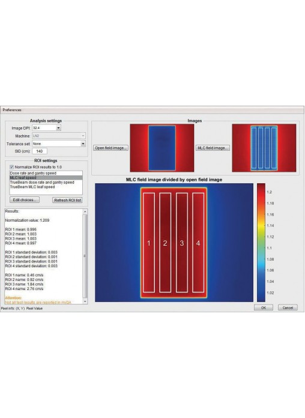Image resolution: width=305 pixels, height=418 pixels.
Task: Expand the Tolerance set dropdown
Action: click(83, 144)
